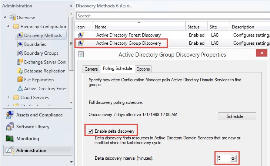The height and width of the screenshot is (166, 270).
Task: Sort list by the Description column
Action: pos(250,27)
